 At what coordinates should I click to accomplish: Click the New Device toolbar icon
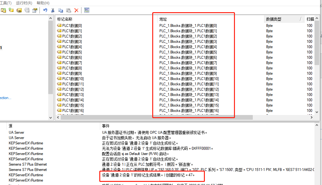(11, 10)
